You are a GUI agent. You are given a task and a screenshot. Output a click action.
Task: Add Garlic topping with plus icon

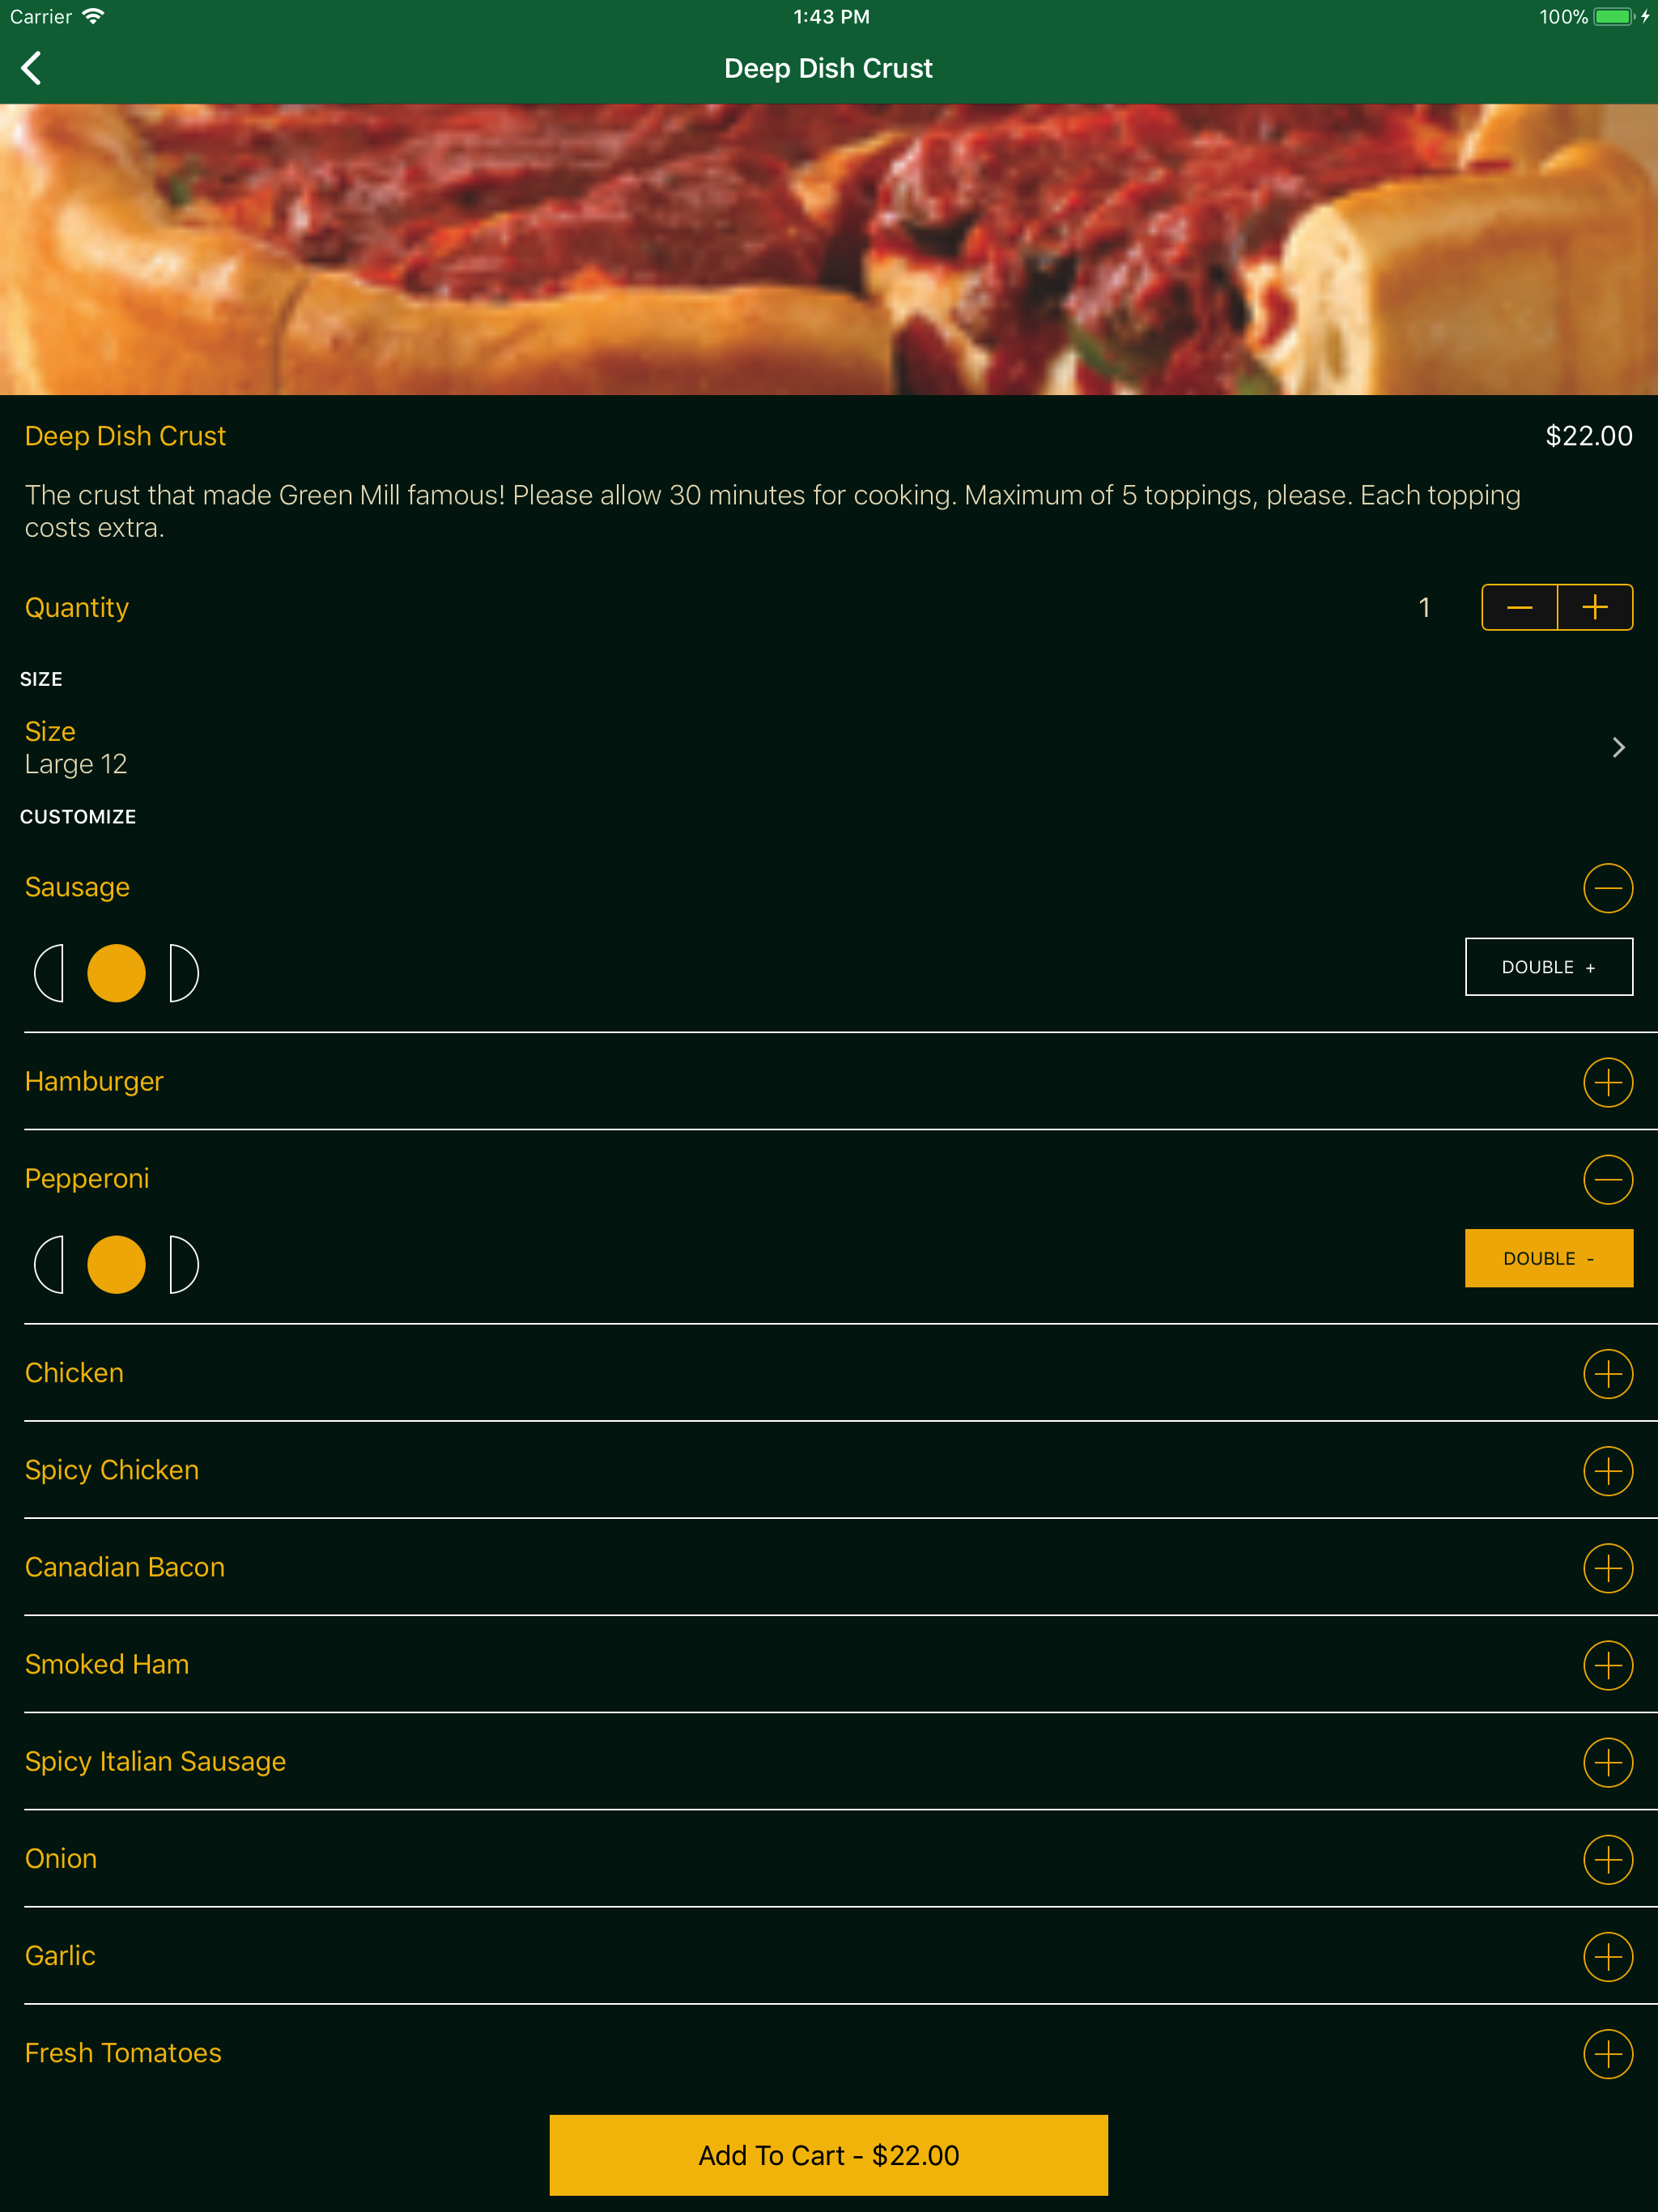click(x=1607, y=1956)
